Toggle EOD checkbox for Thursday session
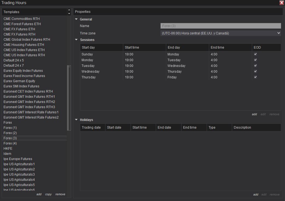285x201 pixels. [x=255, y=77]
